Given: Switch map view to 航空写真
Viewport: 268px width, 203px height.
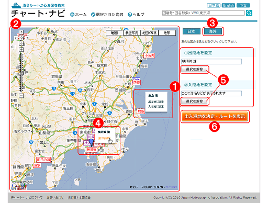Looking at the screenshot, I should tap(132, 33).
